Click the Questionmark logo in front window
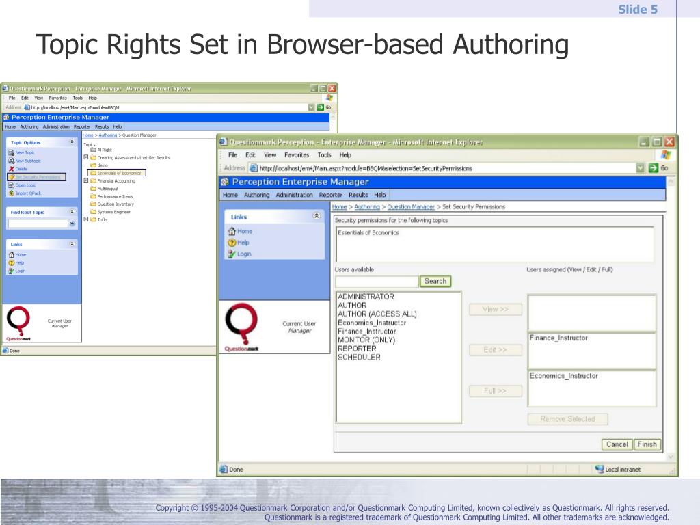This screenshot has width=700, height=525. [241, 327]
